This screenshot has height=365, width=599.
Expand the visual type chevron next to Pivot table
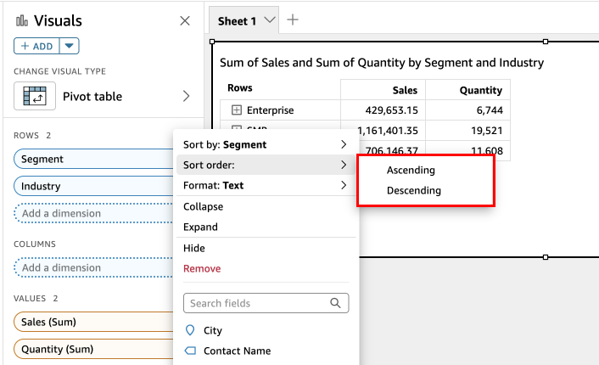click(x=186, y=96)
